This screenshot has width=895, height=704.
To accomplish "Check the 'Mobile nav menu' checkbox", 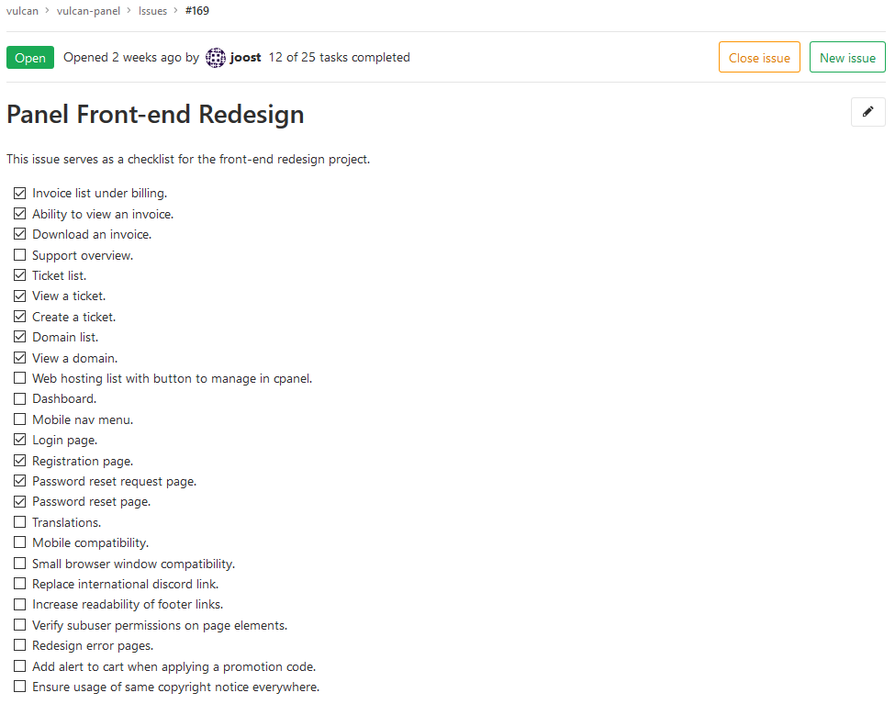I will [20, 419].
